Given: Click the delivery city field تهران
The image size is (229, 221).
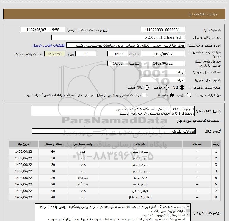Looking at the screenshot, I should click(163, 80).
